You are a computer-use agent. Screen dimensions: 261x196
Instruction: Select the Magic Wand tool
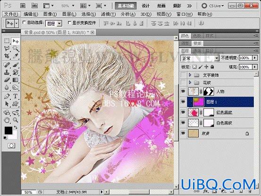click(16, 49)
